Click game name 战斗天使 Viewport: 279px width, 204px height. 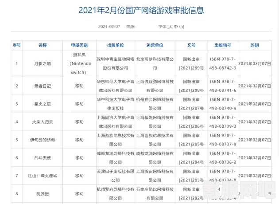click(x=43, y=158)
